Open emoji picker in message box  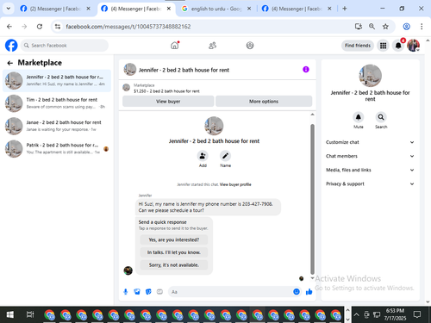(297, 292)
